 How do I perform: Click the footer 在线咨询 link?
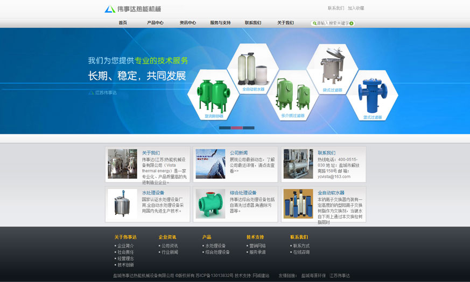pyautogui.click(x=301, y=252)
